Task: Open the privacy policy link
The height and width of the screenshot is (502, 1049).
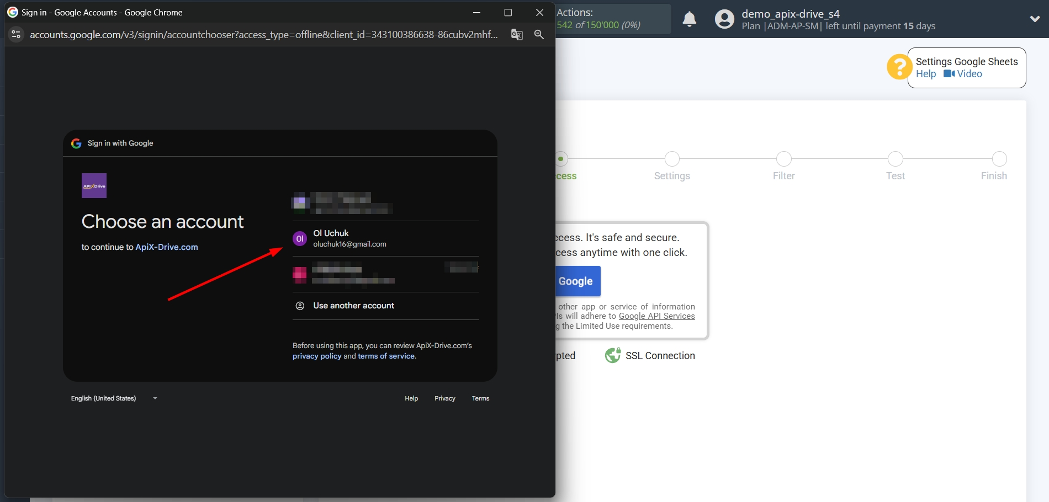Action: [x=316, y=356]
